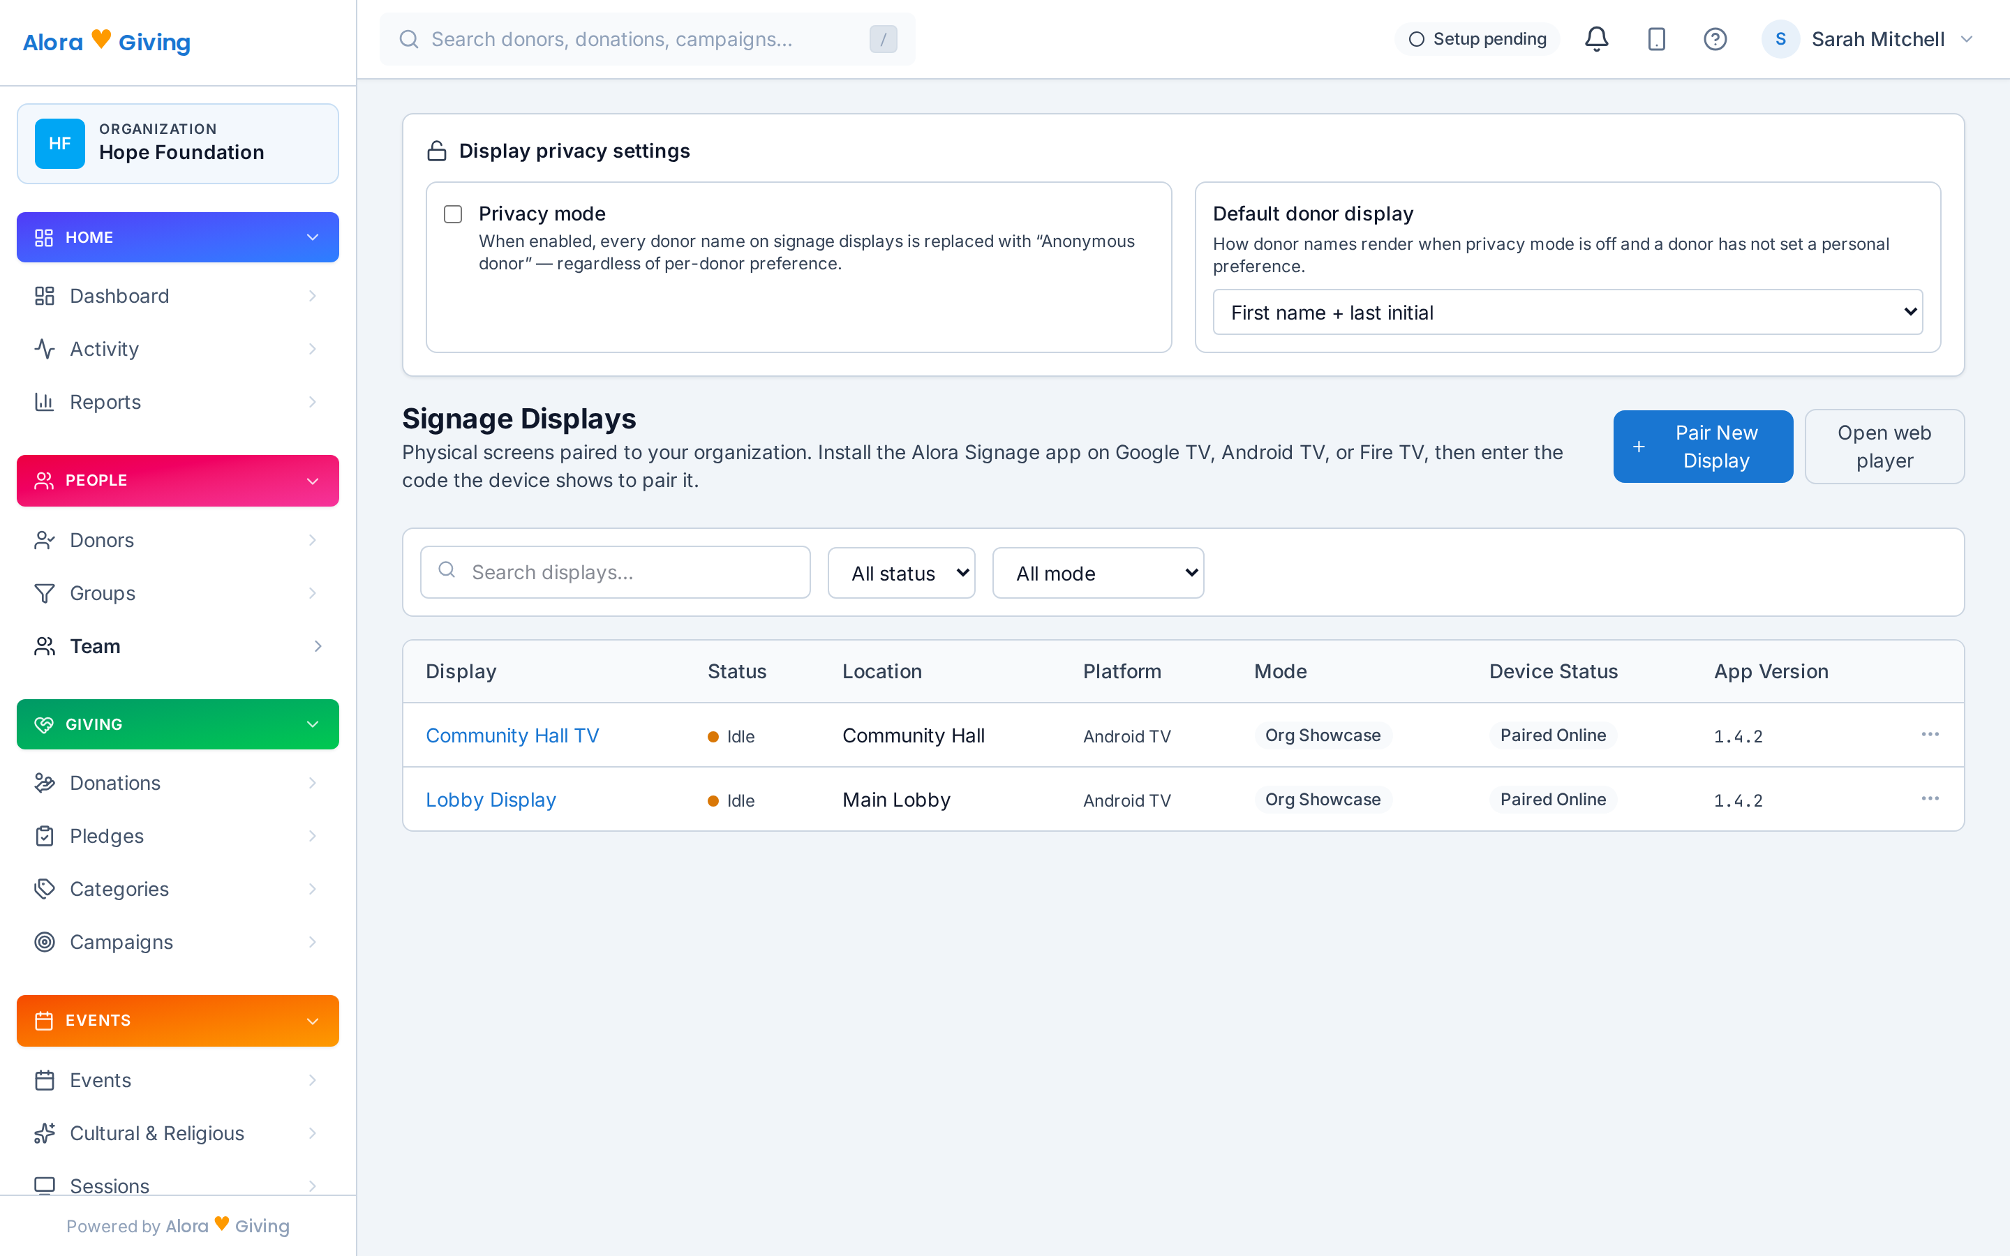2010x1256 pixels.
Task: Open the All mode filter dropdown
Action: [x=1098, y=573]
